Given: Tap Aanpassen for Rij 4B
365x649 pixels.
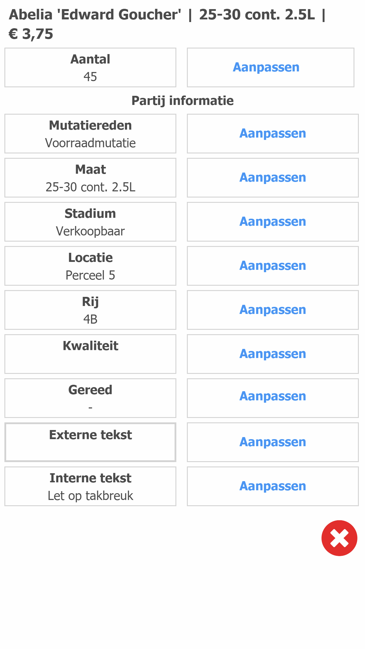Looking at the screenshot, I should pos(273,310).
